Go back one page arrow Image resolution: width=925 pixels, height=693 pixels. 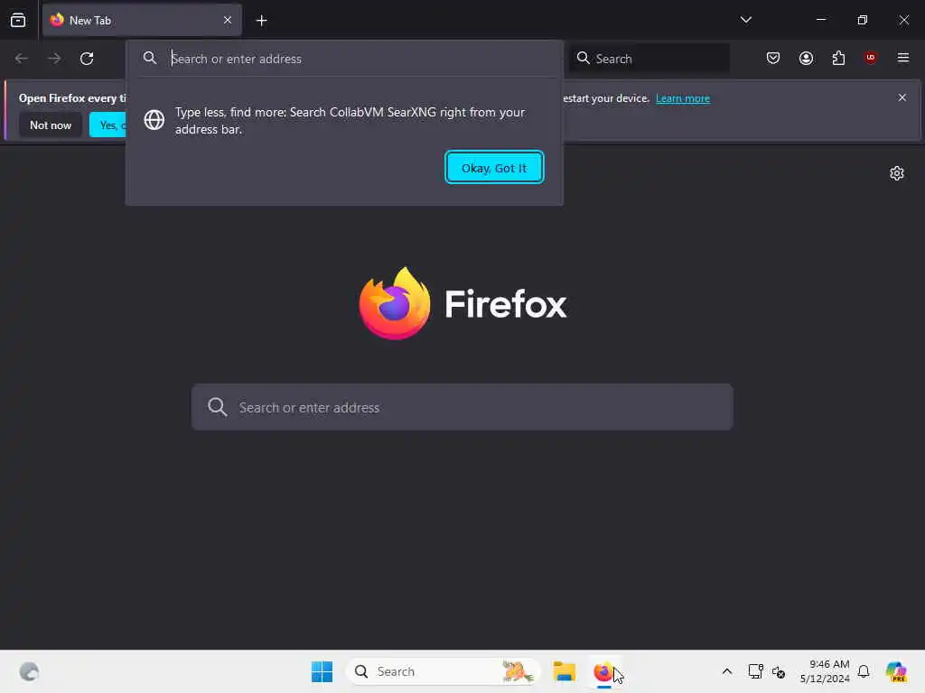(22, 59)
